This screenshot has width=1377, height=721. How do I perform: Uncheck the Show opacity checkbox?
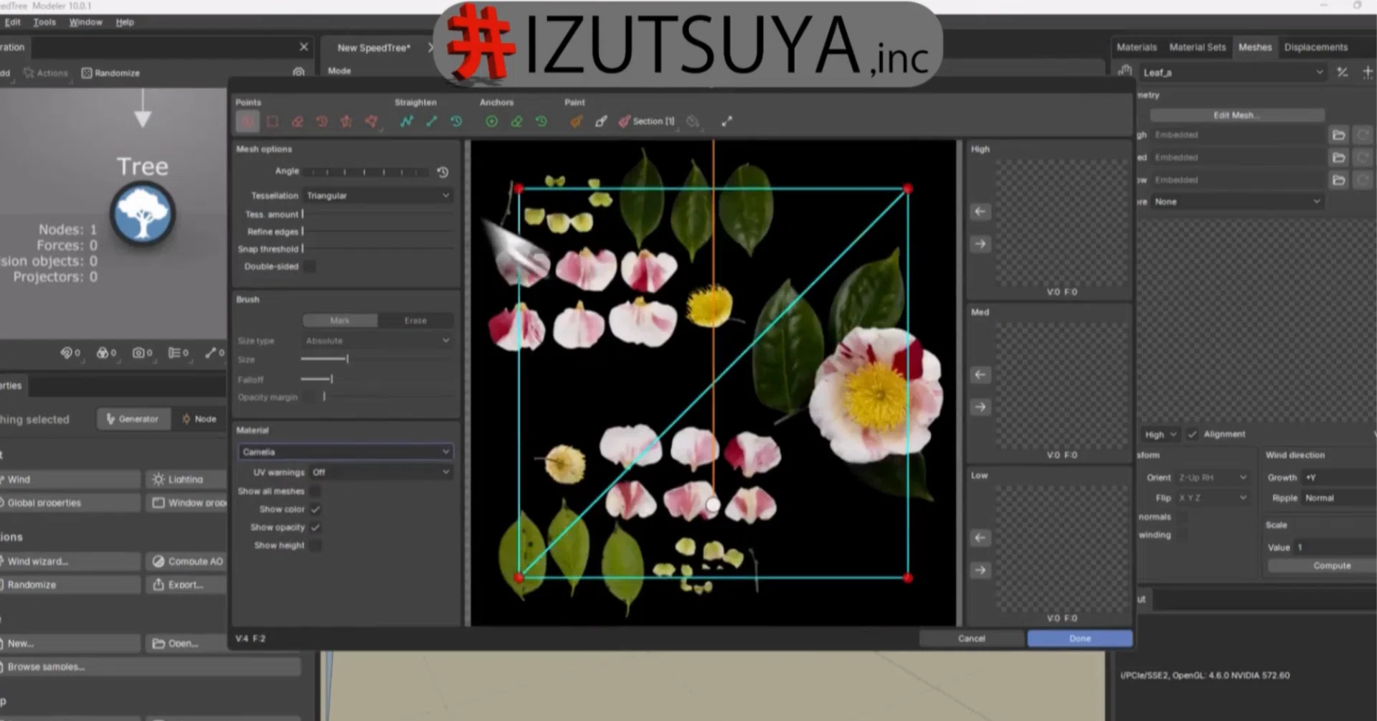coord(315,527)
